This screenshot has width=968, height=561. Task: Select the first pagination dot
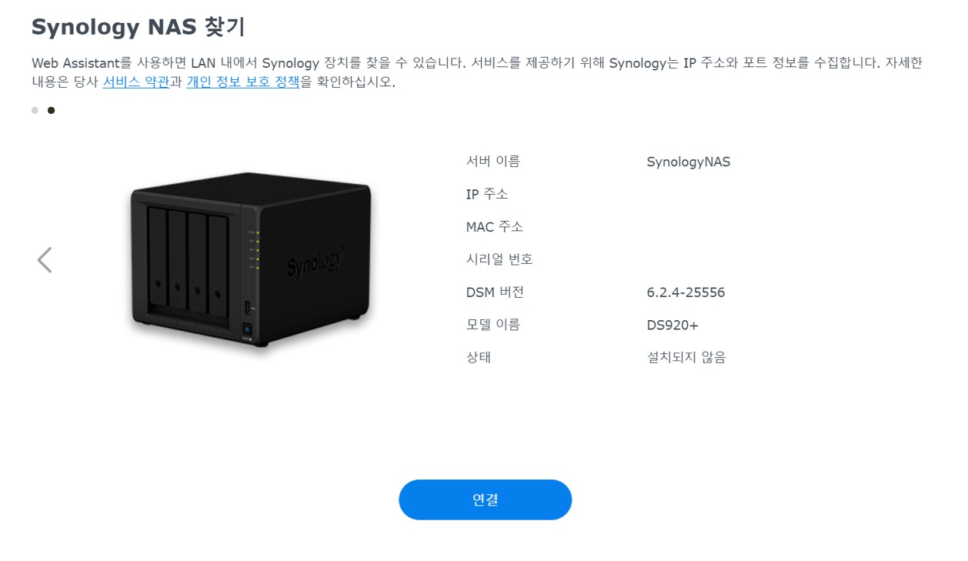pos(35,110)
